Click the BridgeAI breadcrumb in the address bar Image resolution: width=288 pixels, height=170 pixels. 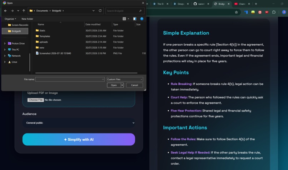click(56, 11)
